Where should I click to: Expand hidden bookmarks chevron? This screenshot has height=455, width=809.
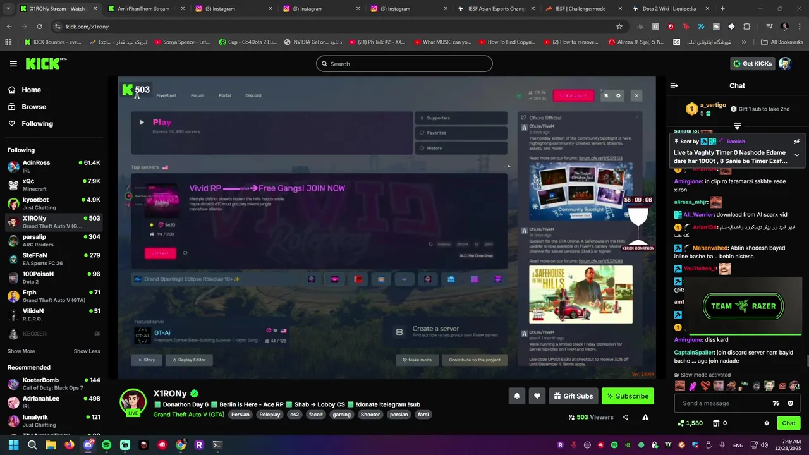(744, 42)
